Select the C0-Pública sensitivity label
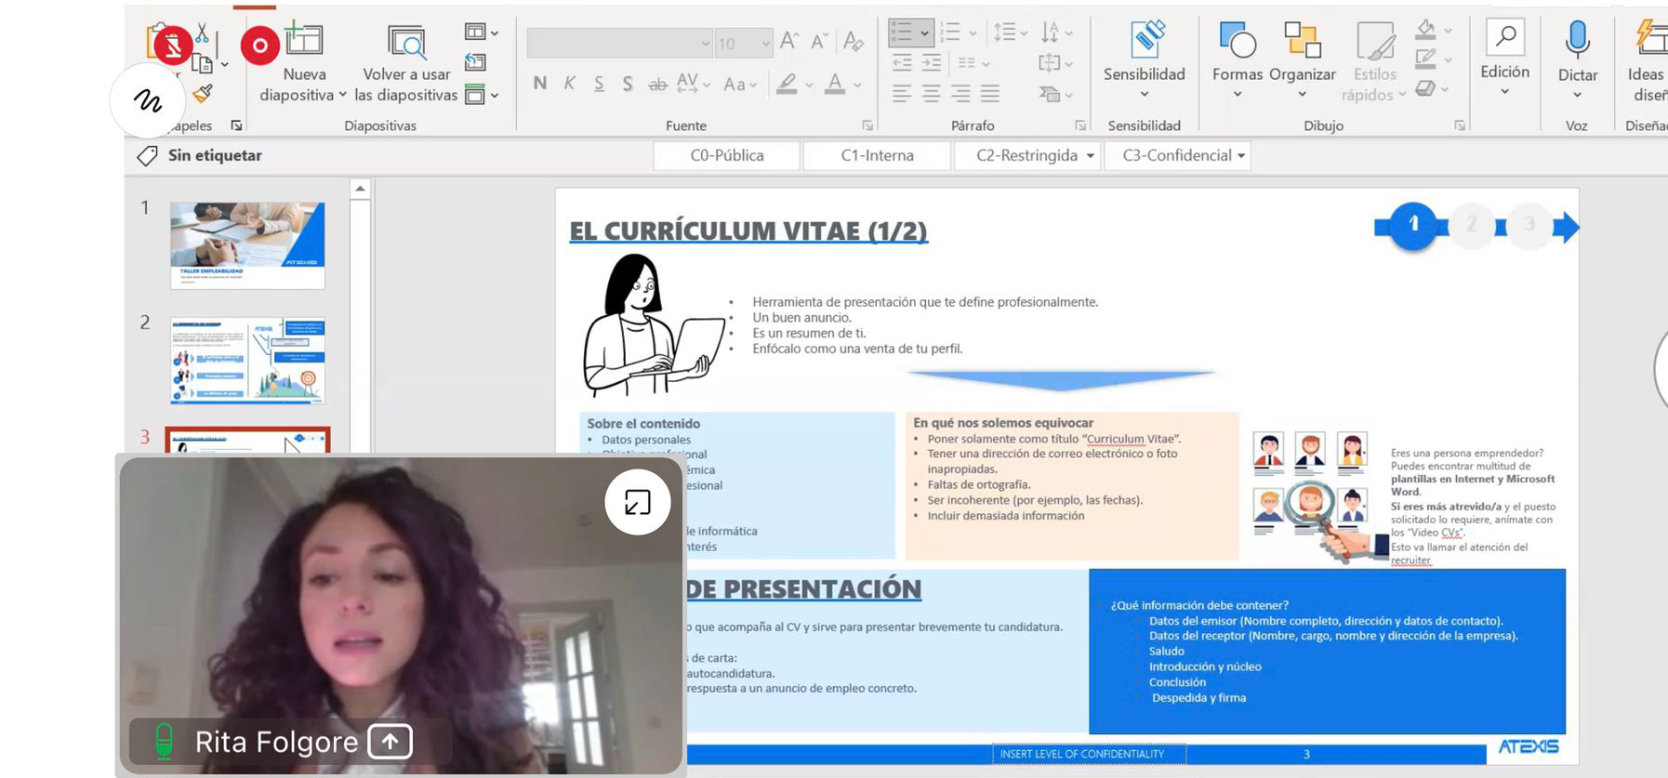Screen dimensions: 1668x778 (726, 155)
